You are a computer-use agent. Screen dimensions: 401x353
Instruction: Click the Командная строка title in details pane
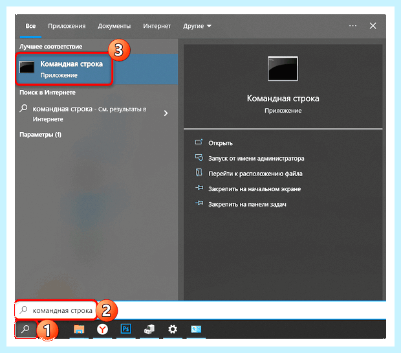click(x=283, y=98)
